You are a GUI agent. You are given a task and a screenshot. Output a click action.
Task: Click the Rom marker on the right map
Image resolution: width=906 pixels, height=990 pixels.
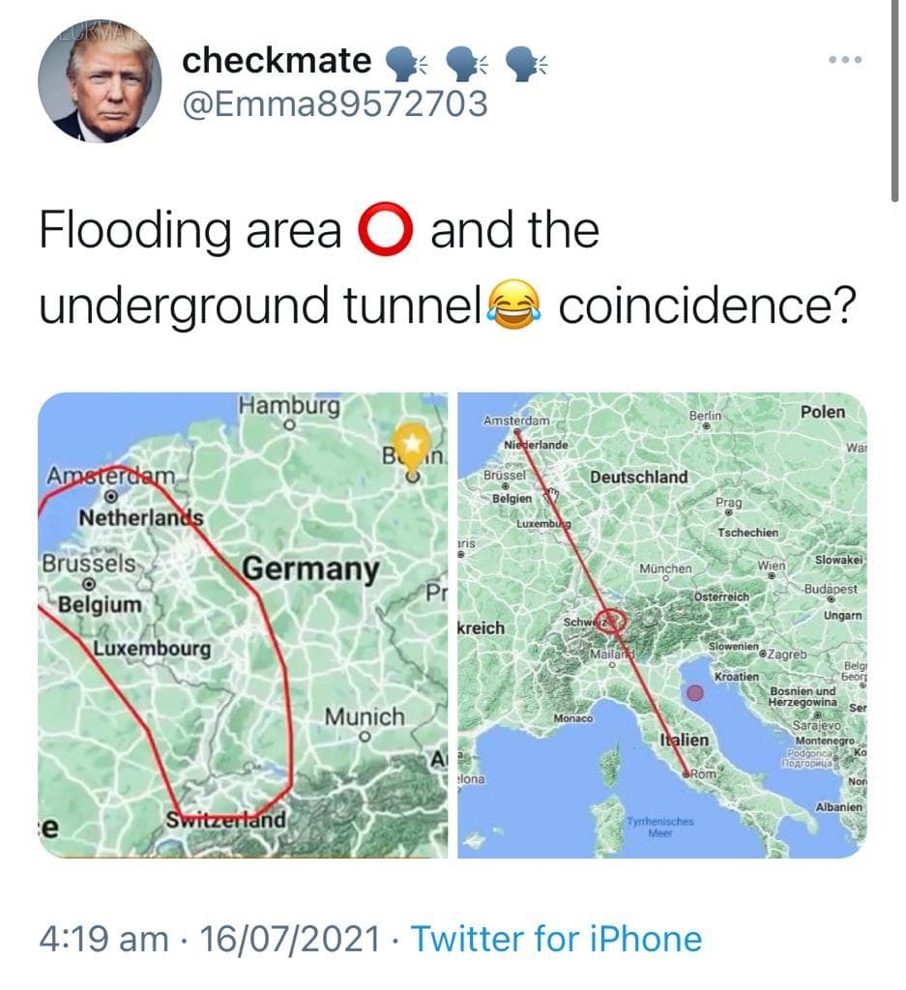687,773
